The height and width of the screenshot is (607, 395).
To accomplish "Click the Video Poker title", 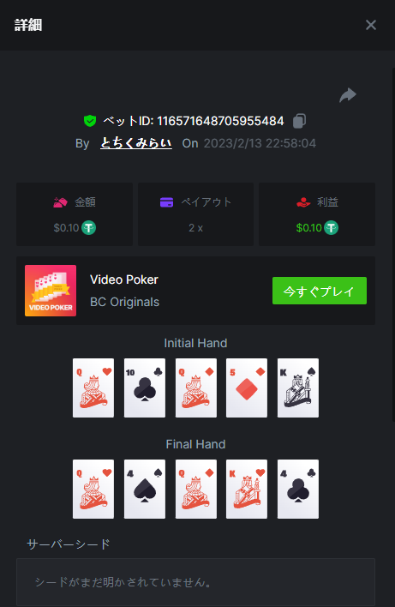I will tap(124, 279).
